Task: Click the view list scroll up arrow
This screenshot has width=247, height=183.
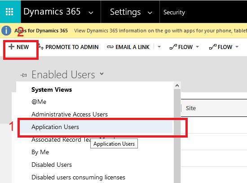Action: (x=177, y=86)
